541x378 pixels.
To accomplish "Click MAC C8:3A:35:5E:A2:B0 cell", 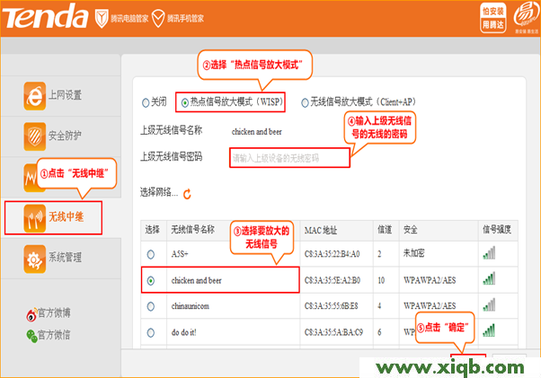I will [333, 280].
